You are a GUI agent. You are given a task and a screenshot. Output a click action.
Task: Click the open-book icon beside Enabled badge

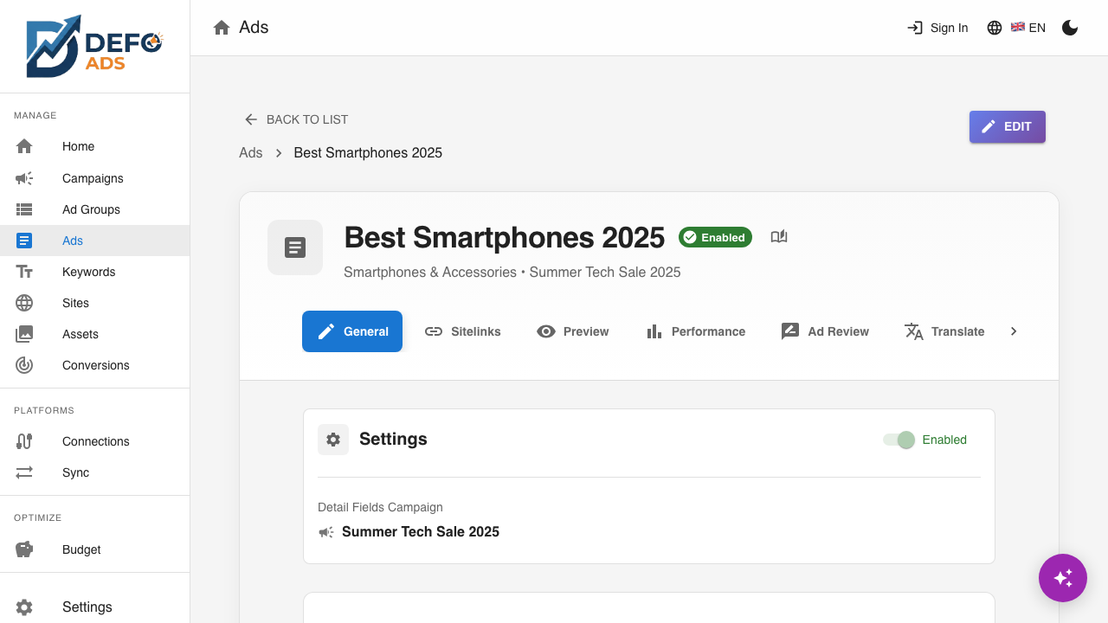(x=779, y=237)
